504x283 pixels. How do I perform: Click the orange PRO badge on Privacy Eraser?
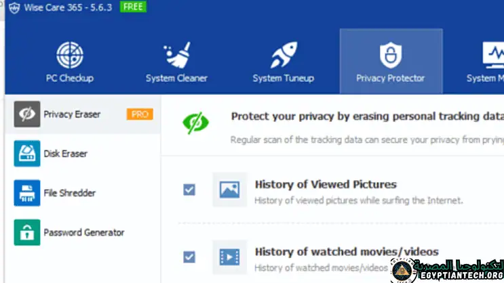click(x=140, y=114)
